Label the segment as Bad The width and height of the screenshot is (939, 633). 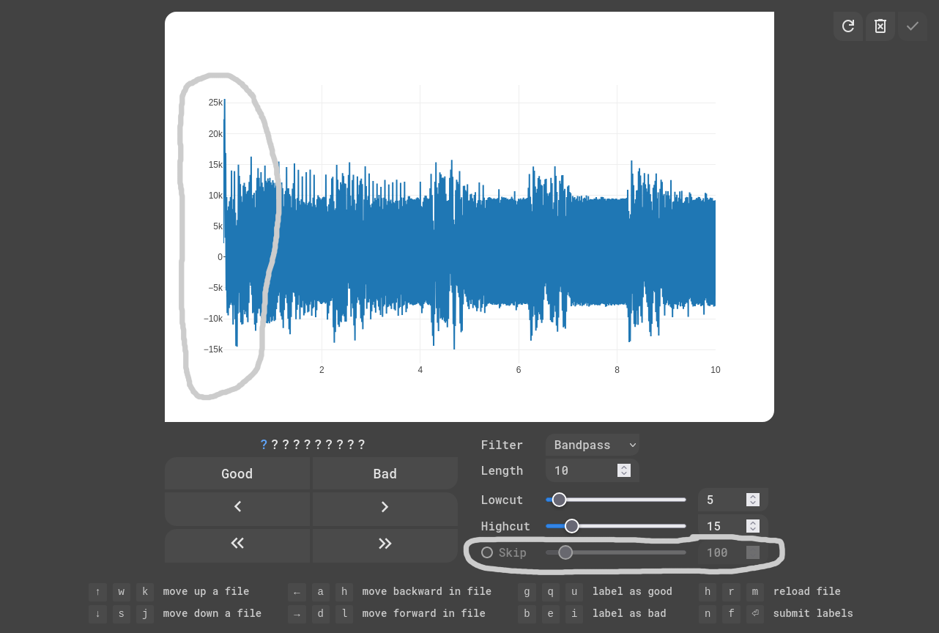coord(385,474)
